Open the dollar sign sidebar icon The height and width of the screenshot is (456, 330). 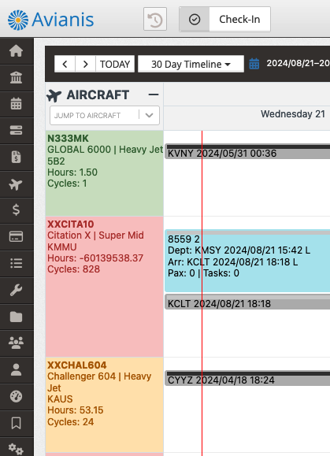16,209
